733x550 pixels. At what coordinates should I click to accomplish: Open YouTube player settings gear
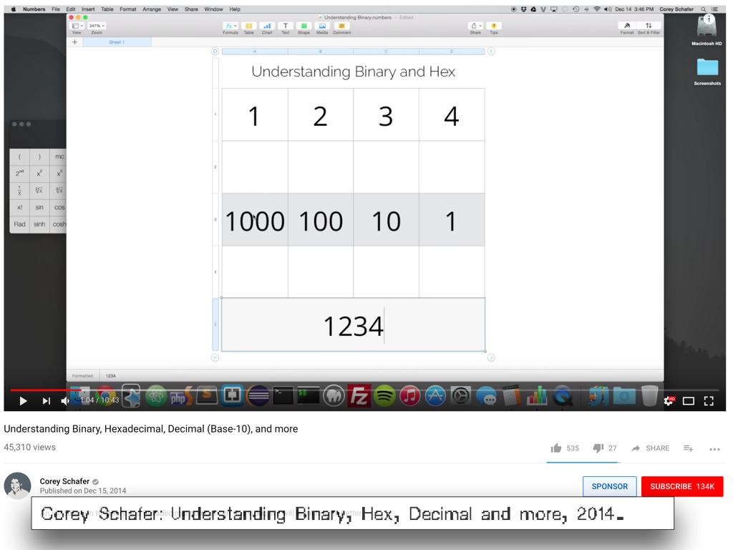click(669, 401)
